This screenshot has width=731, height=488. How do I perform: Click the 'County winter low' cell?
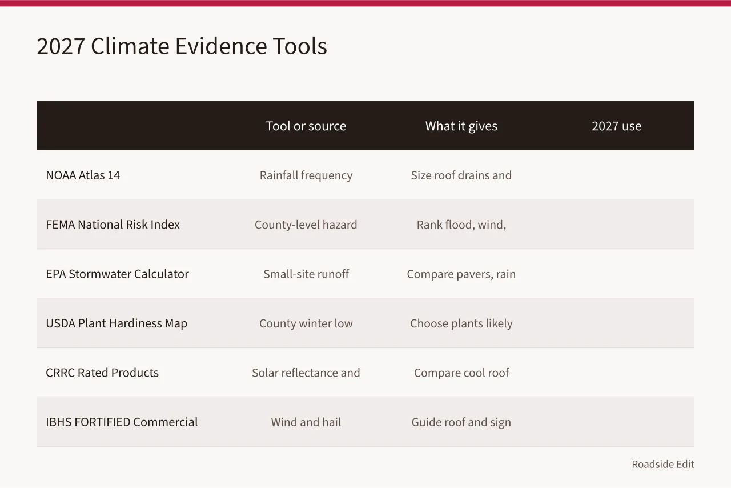click(x=306, y=323)
